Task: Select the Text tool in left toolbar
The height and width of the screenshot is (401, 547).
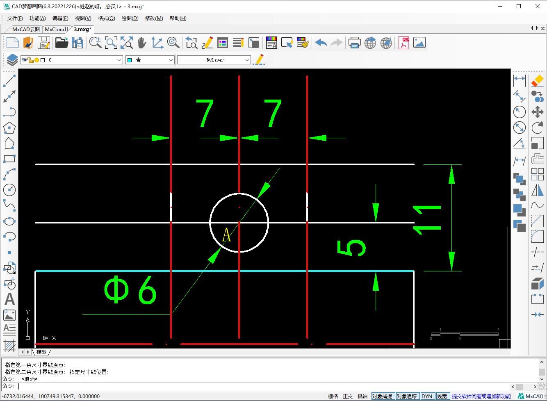Action: click(10, 299)
